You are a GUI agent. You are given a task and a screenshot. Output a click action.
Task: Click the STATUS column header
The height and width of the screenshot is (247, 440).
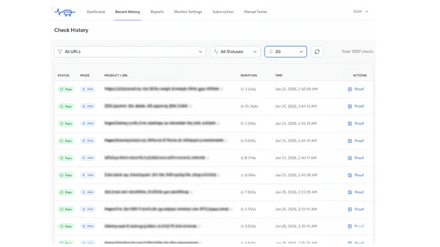[x=63, y=75]
